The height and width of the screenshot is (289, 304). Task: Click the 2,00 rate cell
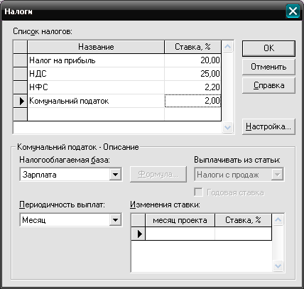click(x=192, y=101)
